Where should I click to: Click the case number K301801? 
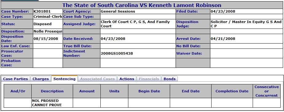[40, 11]
